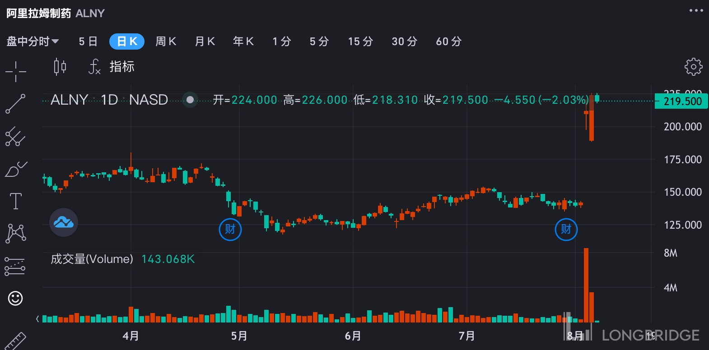Click the 150.000 price axis label
This screenshot has height=350, width=709.
[682, 192]
